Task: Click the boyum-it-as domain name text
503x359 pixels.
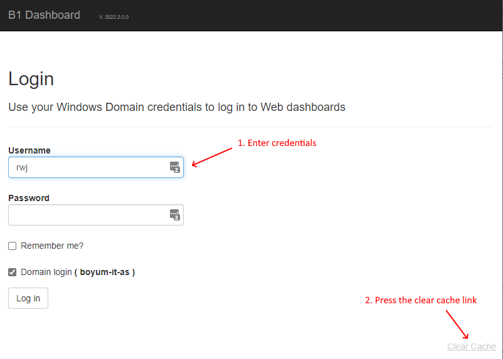Action: point(105,272)
